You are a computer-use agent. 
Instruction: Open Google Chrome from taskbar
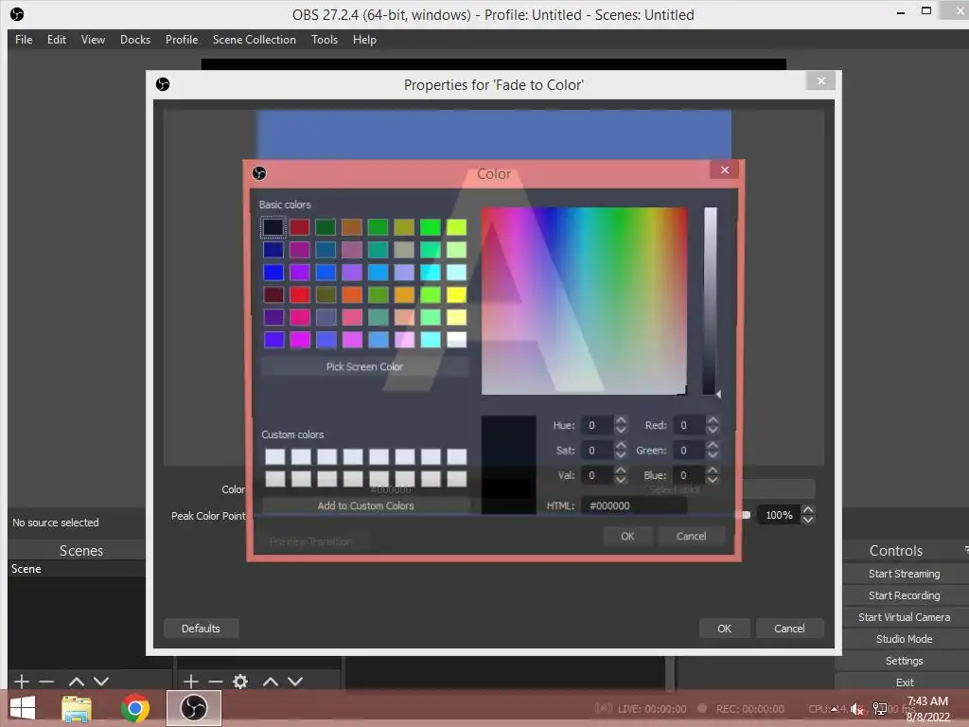click(x=135, y=708)
